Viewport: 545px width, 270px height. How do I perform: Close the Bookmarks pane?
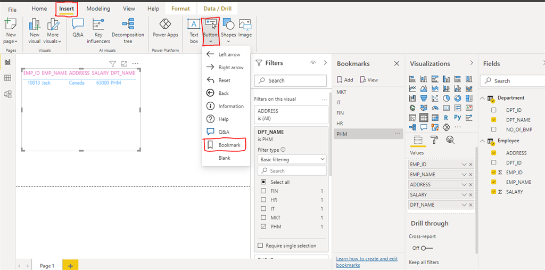tap(397, 63)
